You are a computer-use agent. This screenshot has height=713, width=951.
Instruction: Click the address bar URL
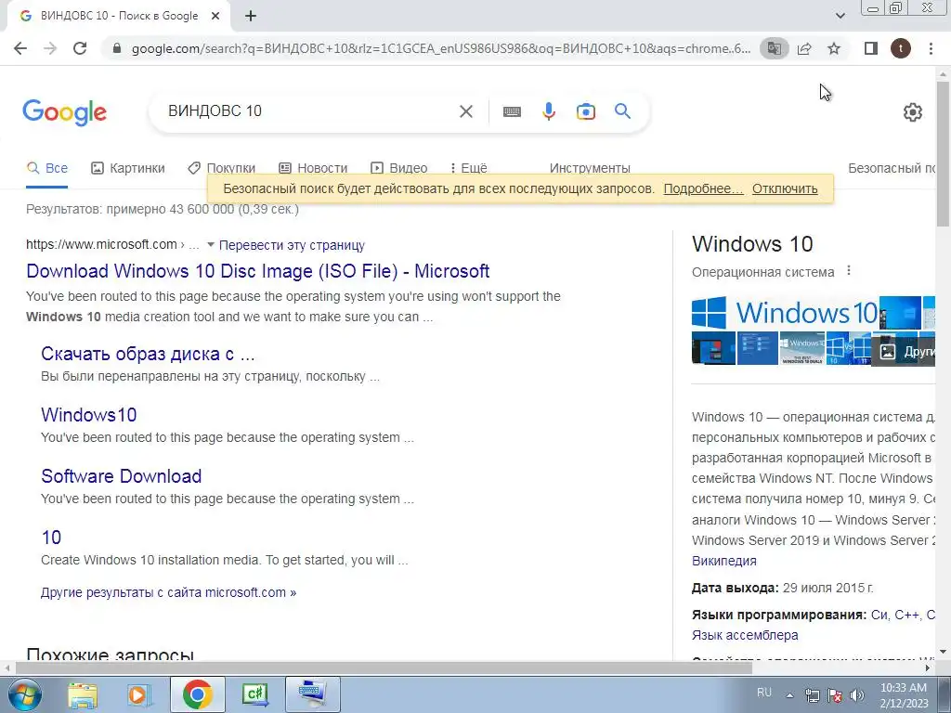[x=440, y=48]
